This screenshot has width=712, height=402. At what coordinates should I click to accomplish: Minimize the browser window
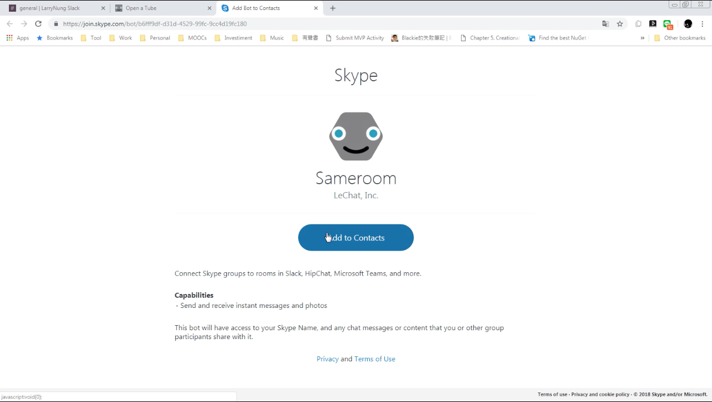click(675, 4)
